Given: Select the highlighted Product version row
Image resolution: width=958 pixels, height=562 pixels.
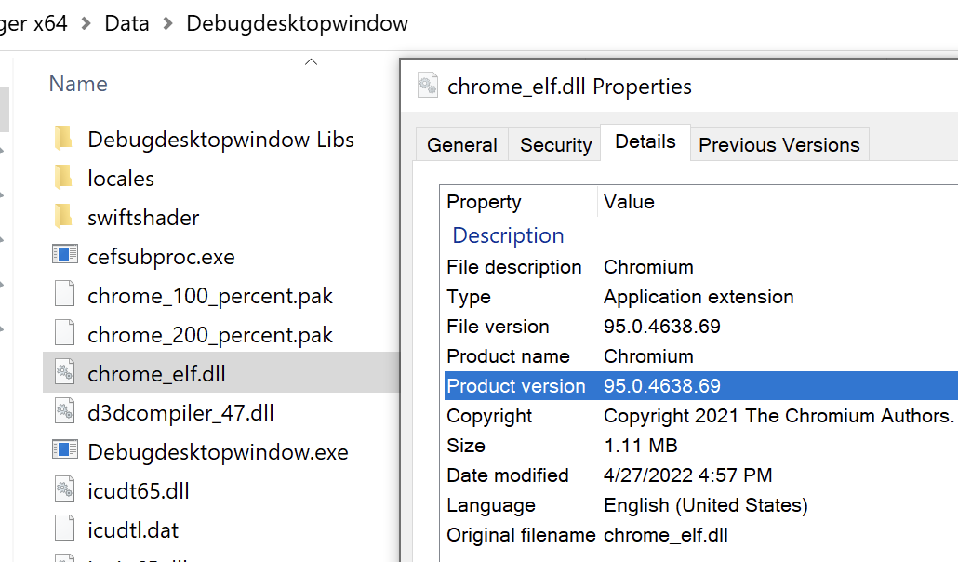Looking at the screenshot, I should click(x=700, y=386).
